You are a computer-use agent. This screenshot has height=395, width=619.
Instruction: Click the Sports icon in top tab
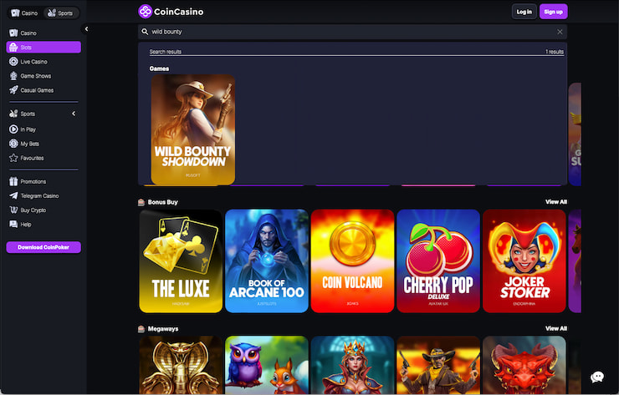tap(51, 13)
